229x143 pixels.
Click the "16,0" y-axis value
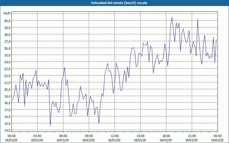coord(7,117)
